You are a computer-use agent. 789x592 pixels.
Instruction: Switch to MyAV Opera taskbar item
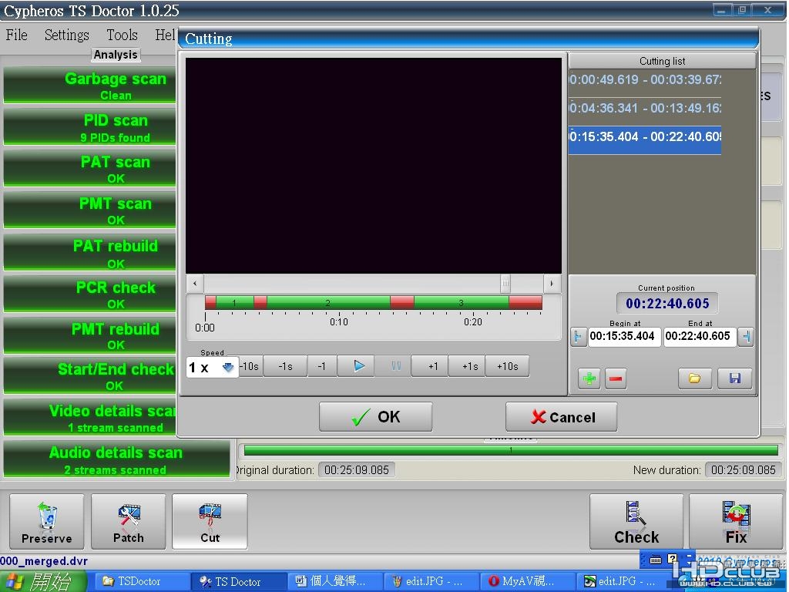point(526,581)
